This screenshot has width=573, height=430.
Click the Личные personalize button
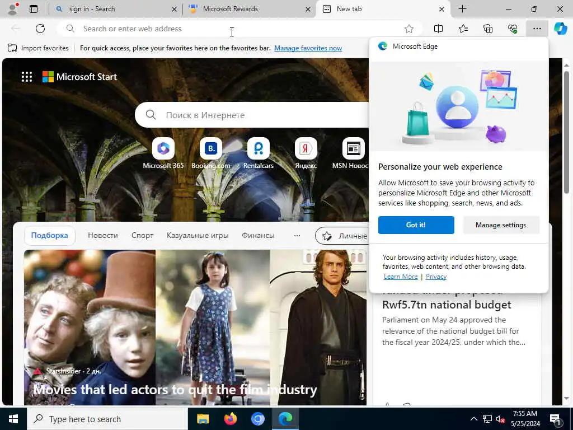click(x=342, y=236)
